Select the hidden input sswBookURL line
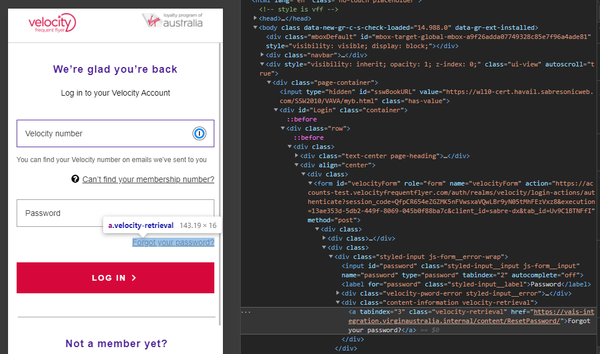Screen dimensions: 600x354 click(436, 96)
